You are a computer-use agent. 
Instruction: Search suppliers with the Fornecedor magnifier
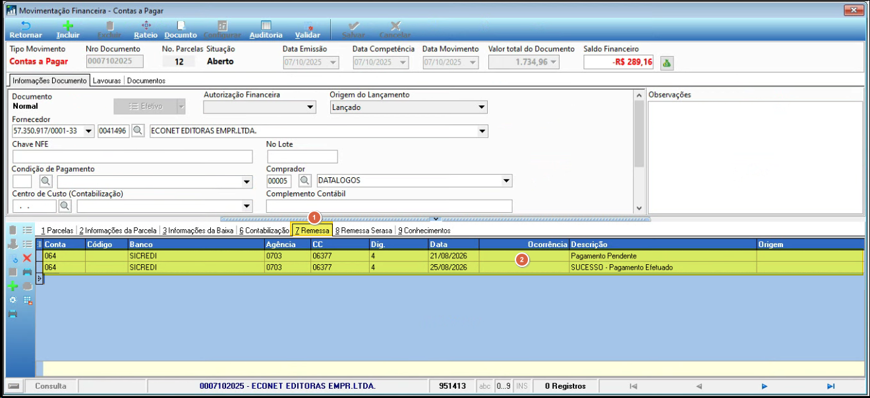tap(138, 130)
